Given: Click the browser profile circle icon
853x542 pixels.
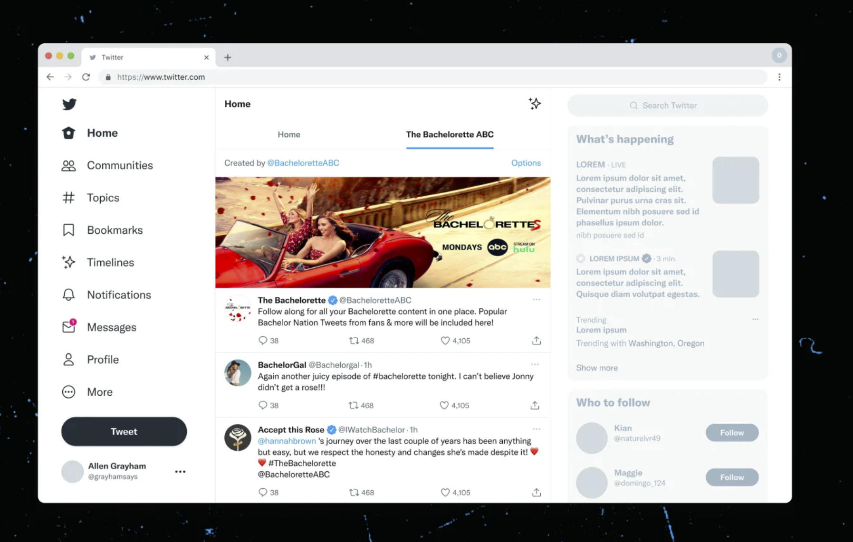Looking at the screenshot, I should [x=779, y=56].
